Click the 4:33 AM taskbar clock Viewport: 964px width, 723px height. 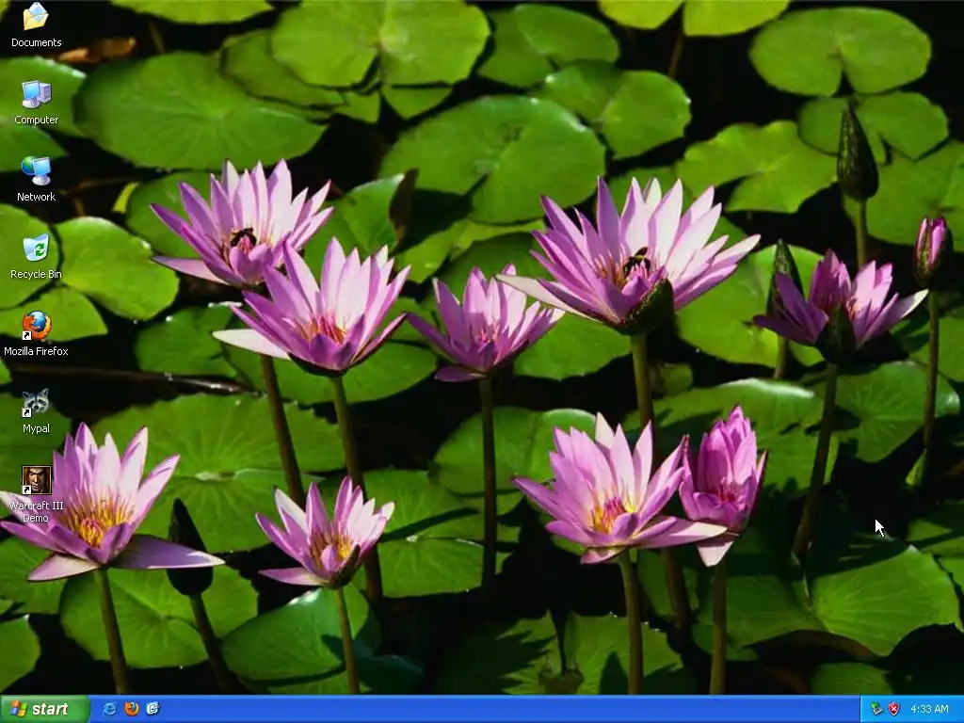pyautogui.click(x=929, y=709)
